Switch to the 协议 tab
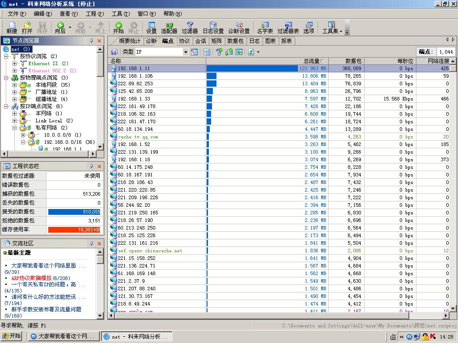This screenshot has height=343, width=458. 184,41
